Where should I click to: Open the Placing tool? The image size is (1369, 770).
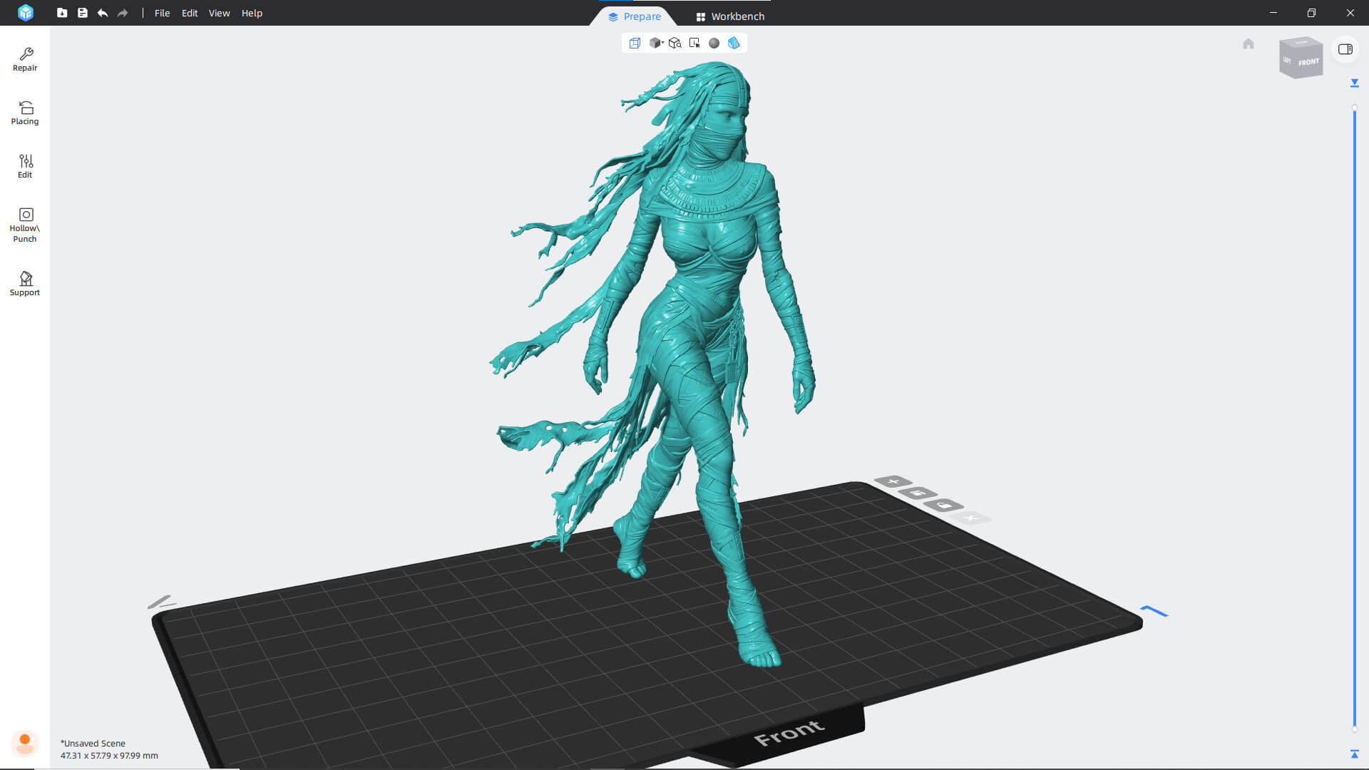click(x=25, y=113)
